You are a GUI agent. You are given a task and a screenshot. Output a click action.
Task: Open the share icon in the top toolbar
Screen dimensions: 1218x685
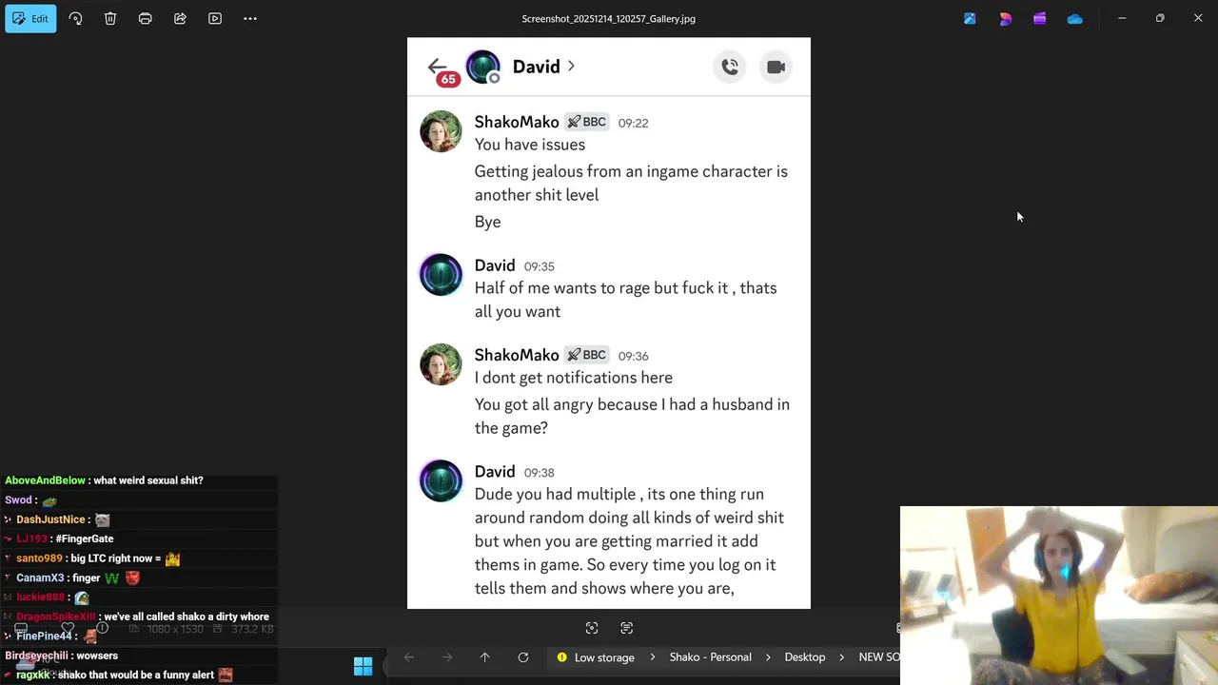tap(180, 18)
